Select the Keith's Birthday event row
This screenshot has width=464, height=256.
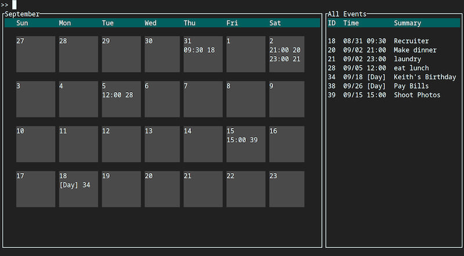coord(394,77)
